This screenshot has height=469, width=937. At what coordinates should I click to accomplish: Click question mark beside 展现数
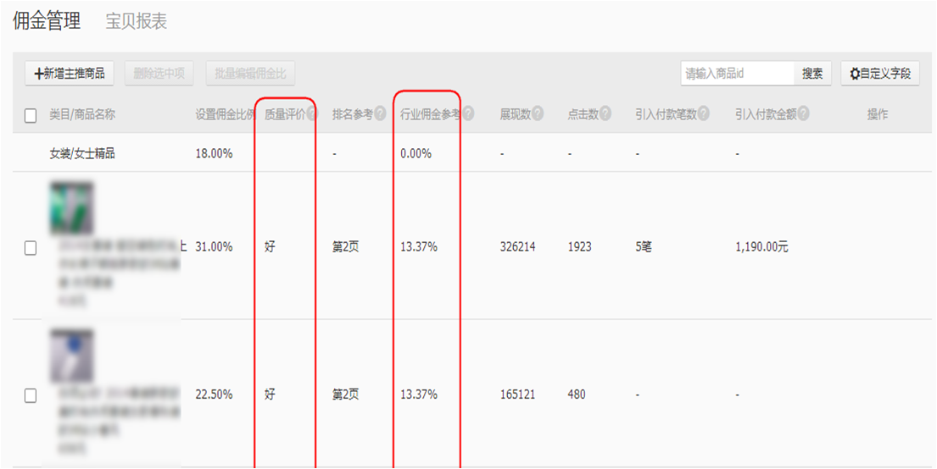tap(538, 114)
